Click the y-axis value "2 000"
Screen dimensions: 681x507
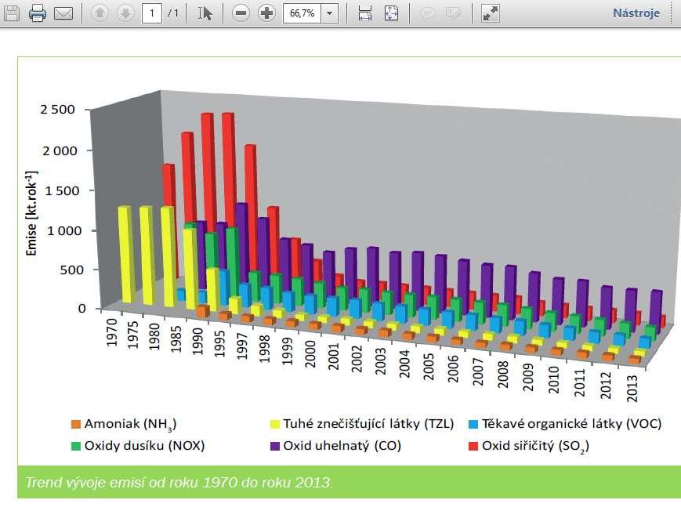(60, 150)
